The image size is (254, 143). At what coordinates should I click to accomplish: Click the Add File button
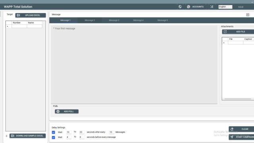click(x=238, y=32)
